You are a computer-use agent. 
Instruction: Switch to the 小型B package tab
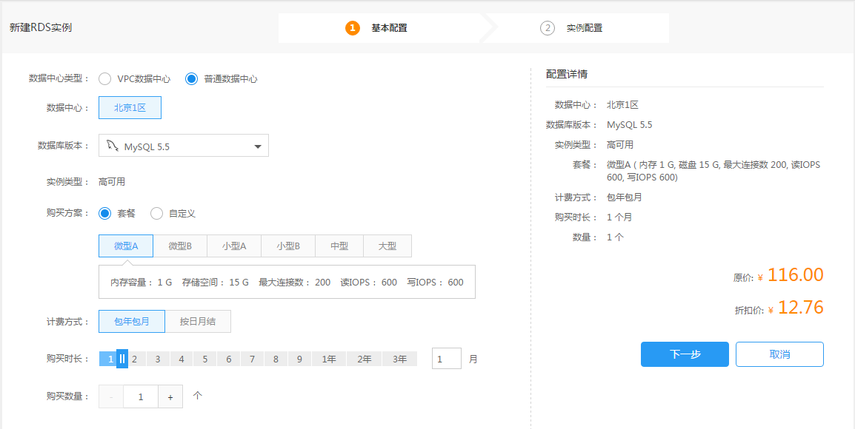point(288,246)
